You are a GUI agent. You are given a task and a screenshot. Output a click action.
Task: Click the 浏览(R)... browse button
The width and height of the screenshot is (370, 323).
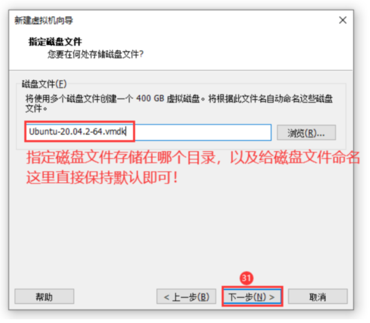click(306, 133)
